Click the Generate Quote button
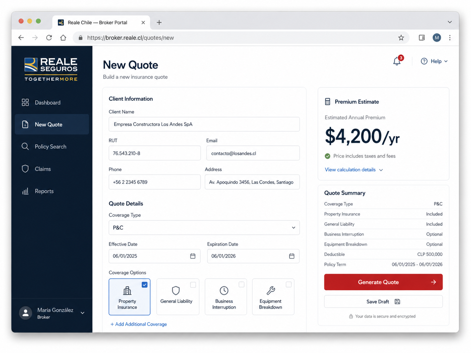The image size is (471, 353). click(x=383, y=282)
